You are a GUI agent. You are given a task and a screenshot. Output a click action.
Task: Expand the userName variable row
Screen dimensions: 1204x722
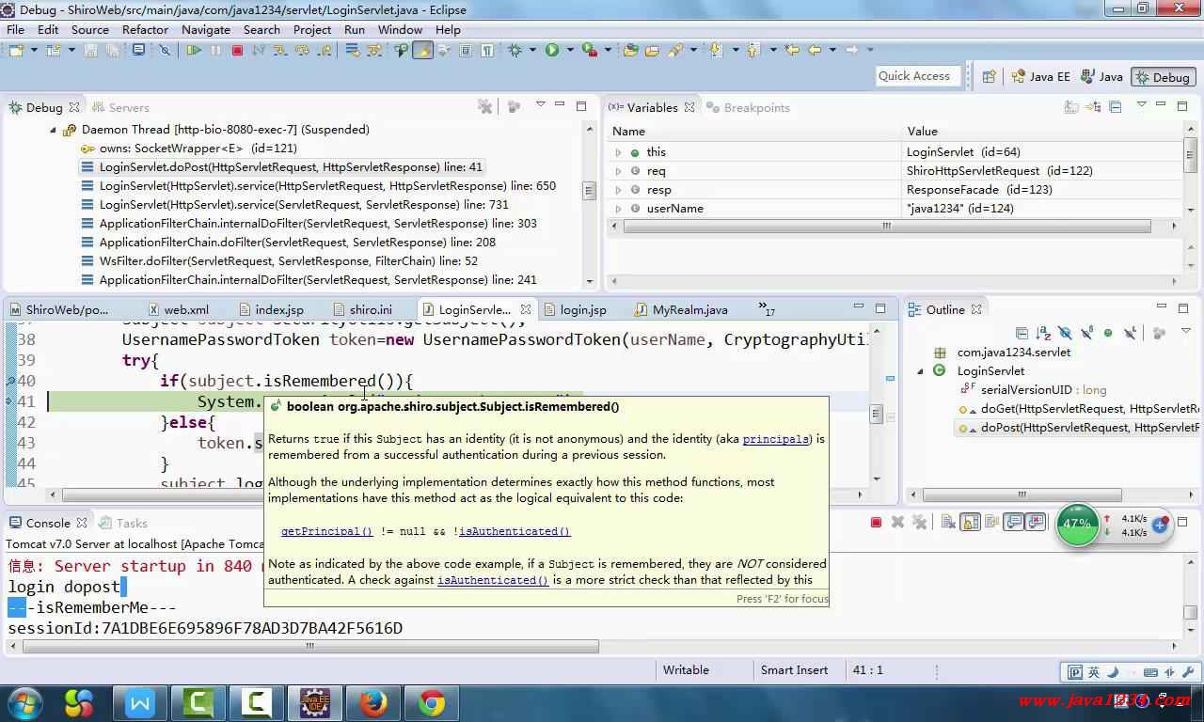pos(618,209)
